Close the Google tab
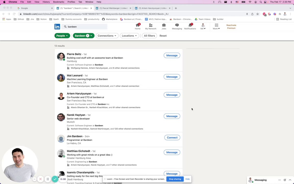The image size is (294, 184). click(x=52, y=8)
